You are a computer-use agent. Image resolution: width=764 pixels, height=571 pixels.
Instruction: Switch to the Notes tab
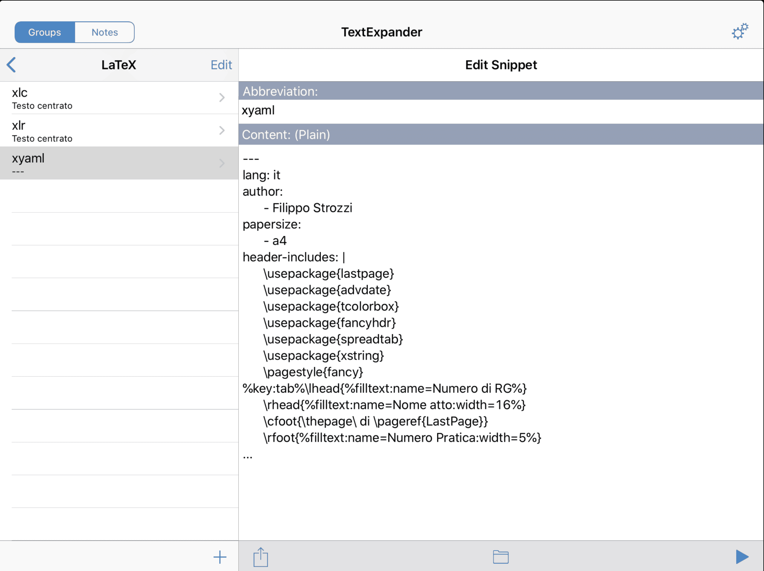coord(105,32)
